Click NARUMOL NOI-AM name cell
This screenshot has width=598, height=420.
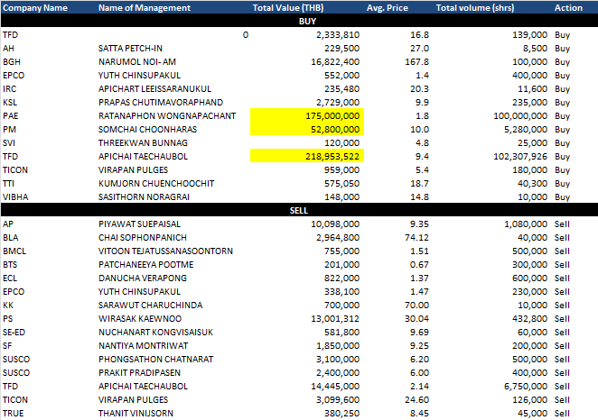pyautogui.click(x=137, y=61)
